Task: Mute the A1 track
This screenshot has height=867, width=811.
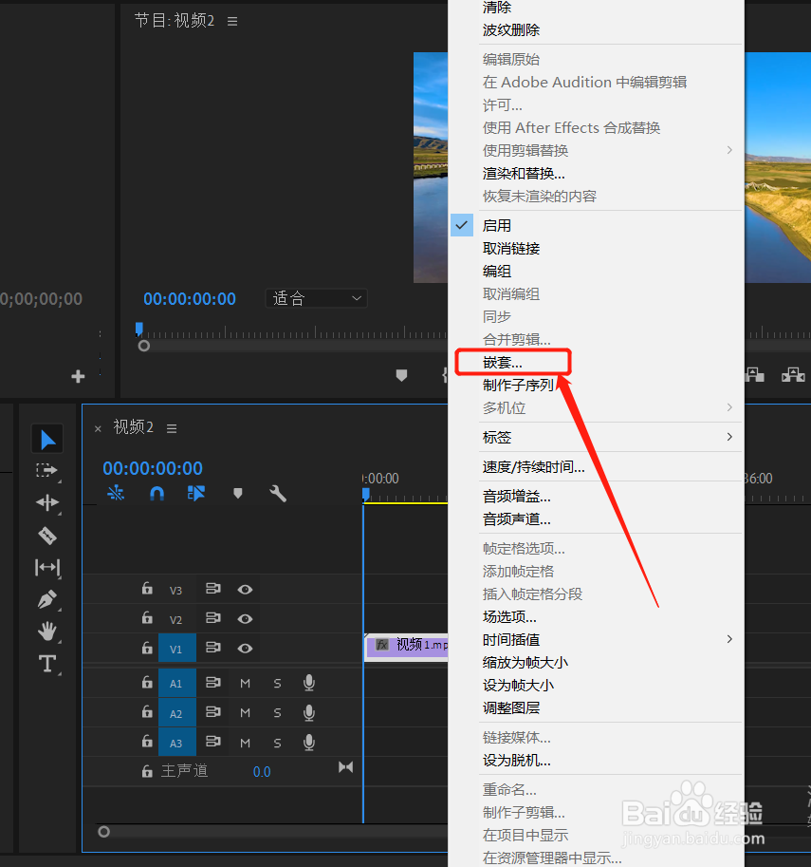Action: coord(246,684)
